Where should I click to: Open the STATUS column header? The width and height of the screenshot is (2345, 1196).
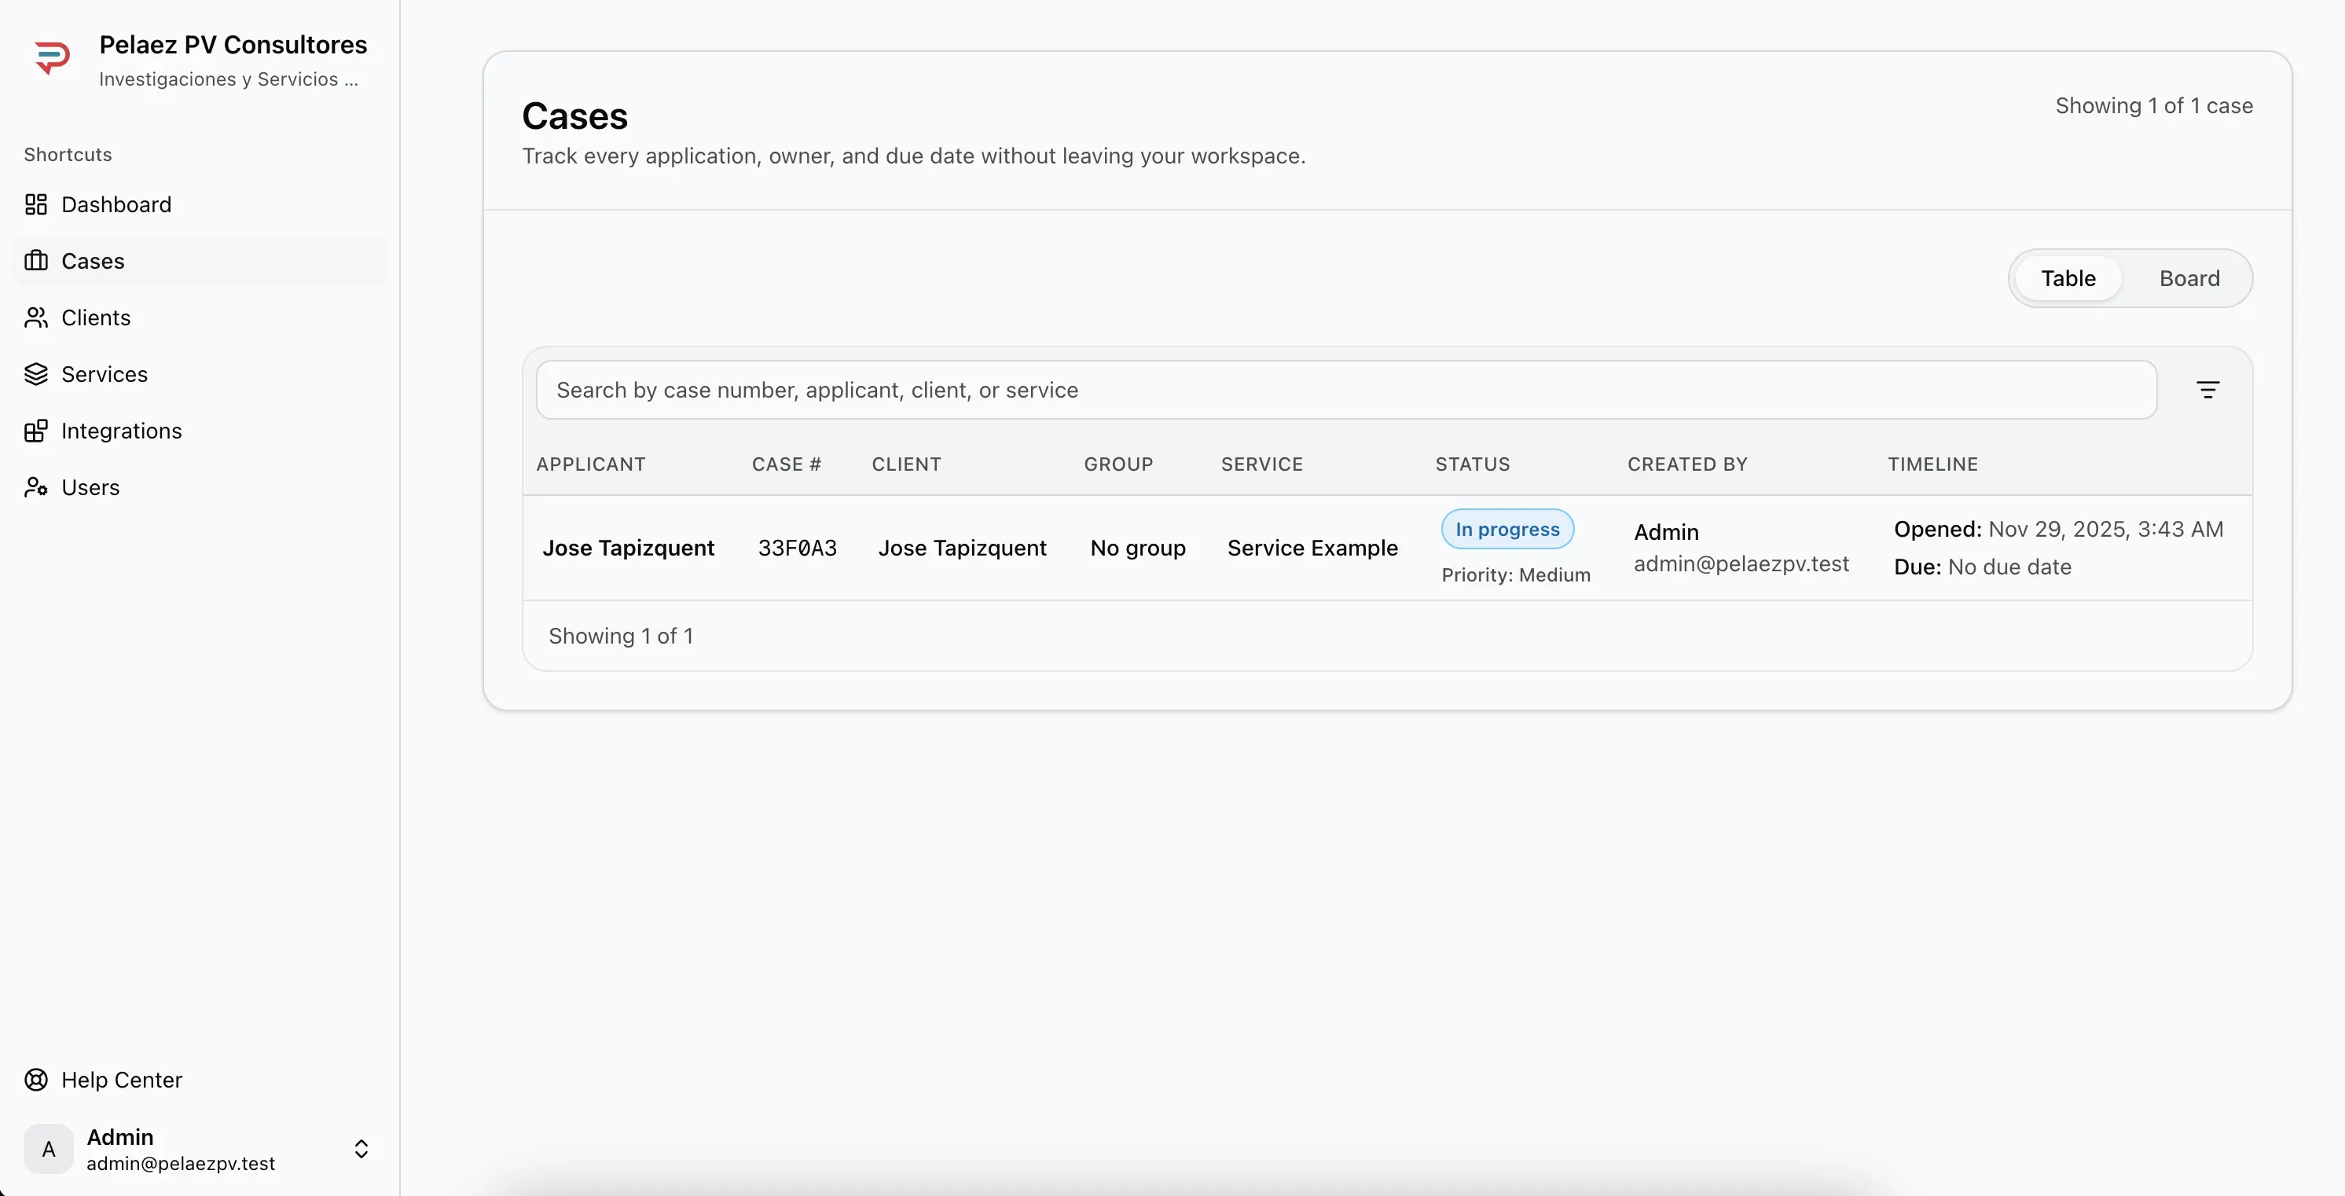[x=1472, y=464]
